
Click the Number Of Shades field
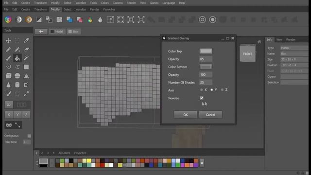(x=206, y=82)
